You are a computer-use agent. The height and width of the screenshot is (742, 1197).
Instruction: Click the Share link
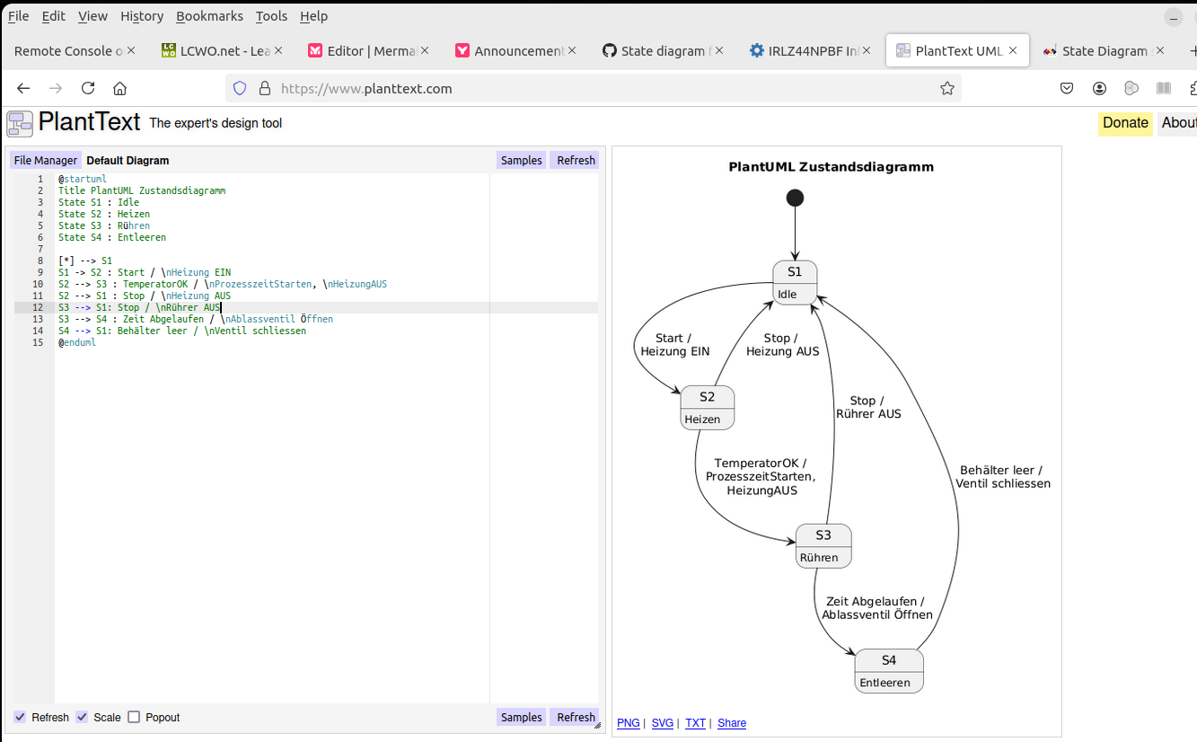732,722
